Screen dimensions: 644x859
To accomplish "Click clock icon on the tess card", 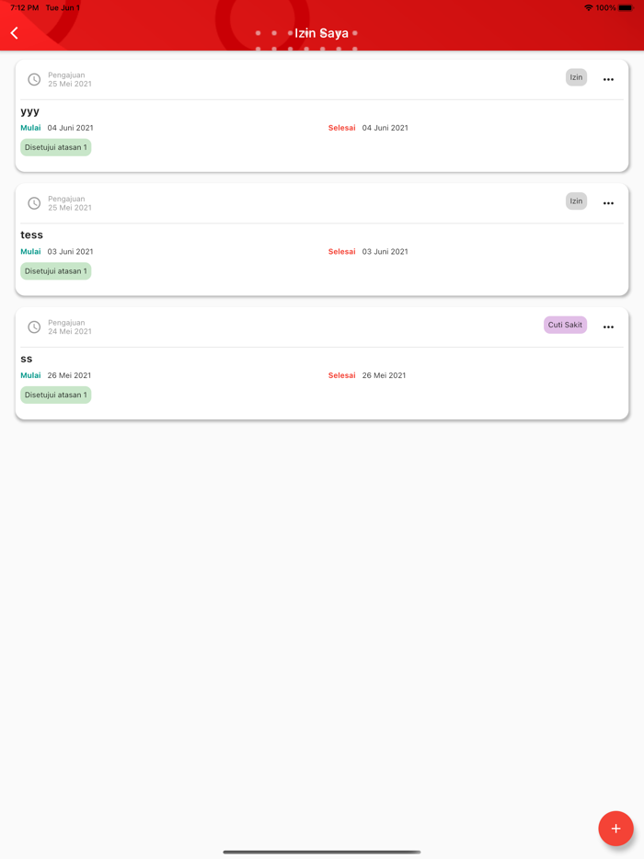I will click(x=34, y=203).
